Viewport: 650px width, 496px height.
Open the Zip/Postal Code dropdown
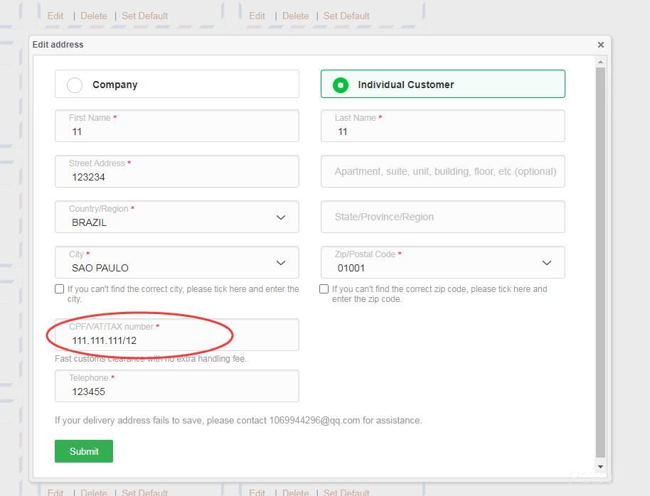546,263
